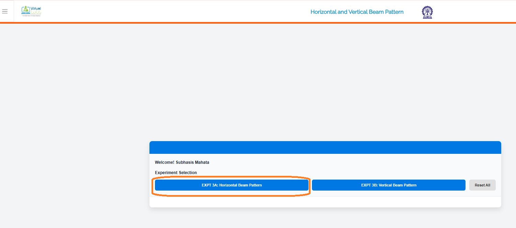Click the 'Horizontal and Vertical Beam Pattern' title
The height and width of the screenshot is (228, 516).
(x=357, y=12)
